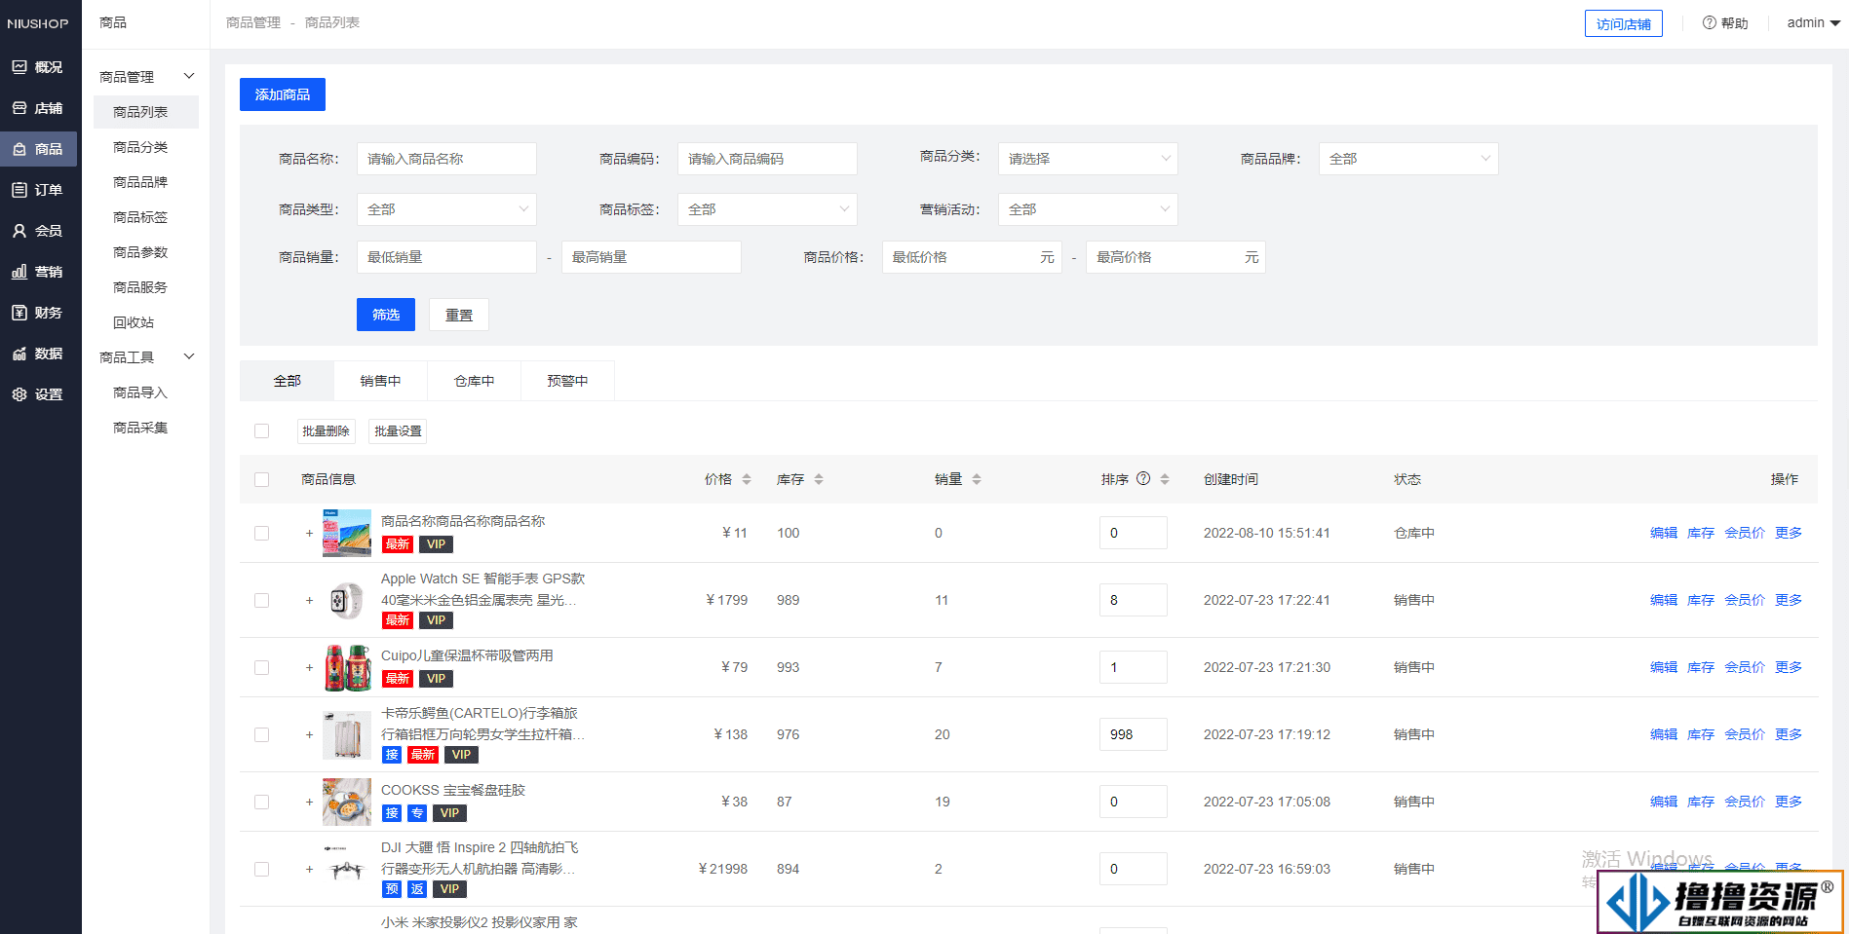This screenshot has height=934, width=1849.
Task: Select the 商品 goods sidebar icon
Action: pyautogui.click(x=19, y=149)
